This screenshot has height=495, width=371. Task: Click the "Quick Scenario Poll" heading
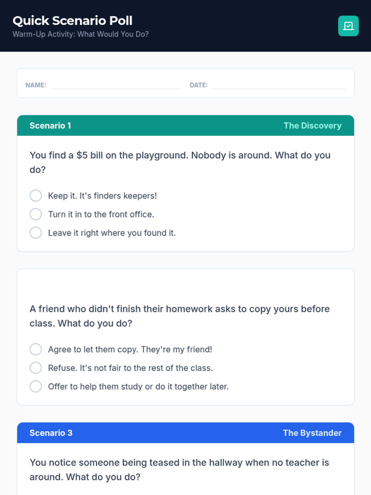73,21
